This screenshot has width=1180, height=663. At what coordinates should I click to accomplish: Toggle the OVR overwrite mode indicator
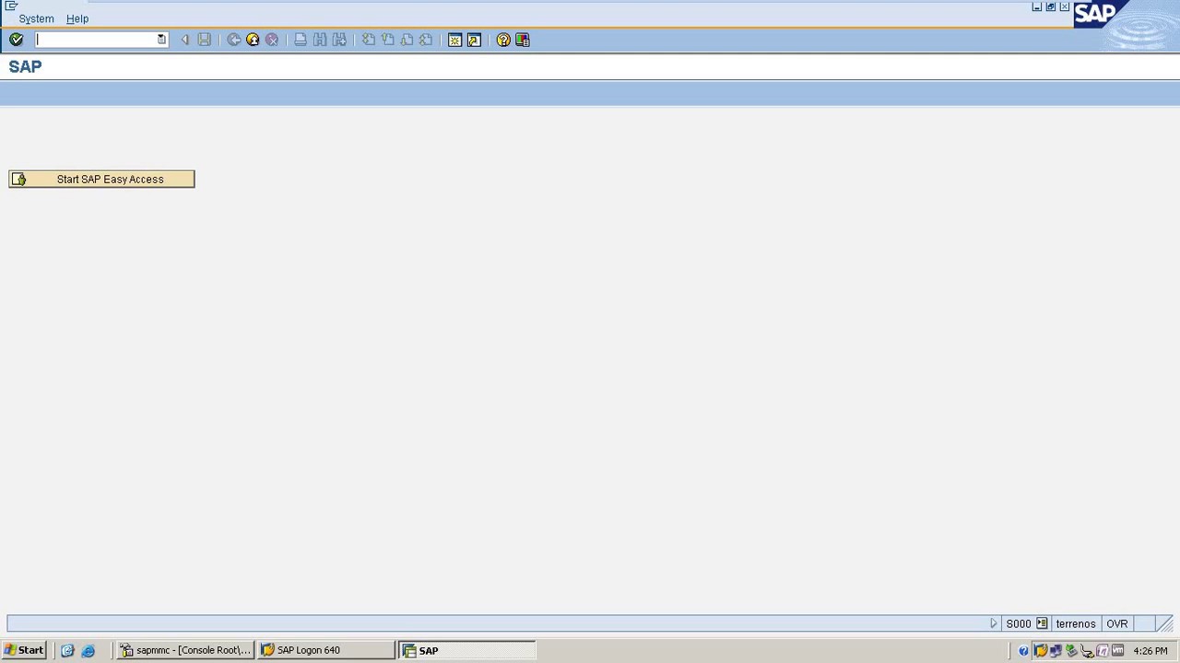pos(1117,623)
